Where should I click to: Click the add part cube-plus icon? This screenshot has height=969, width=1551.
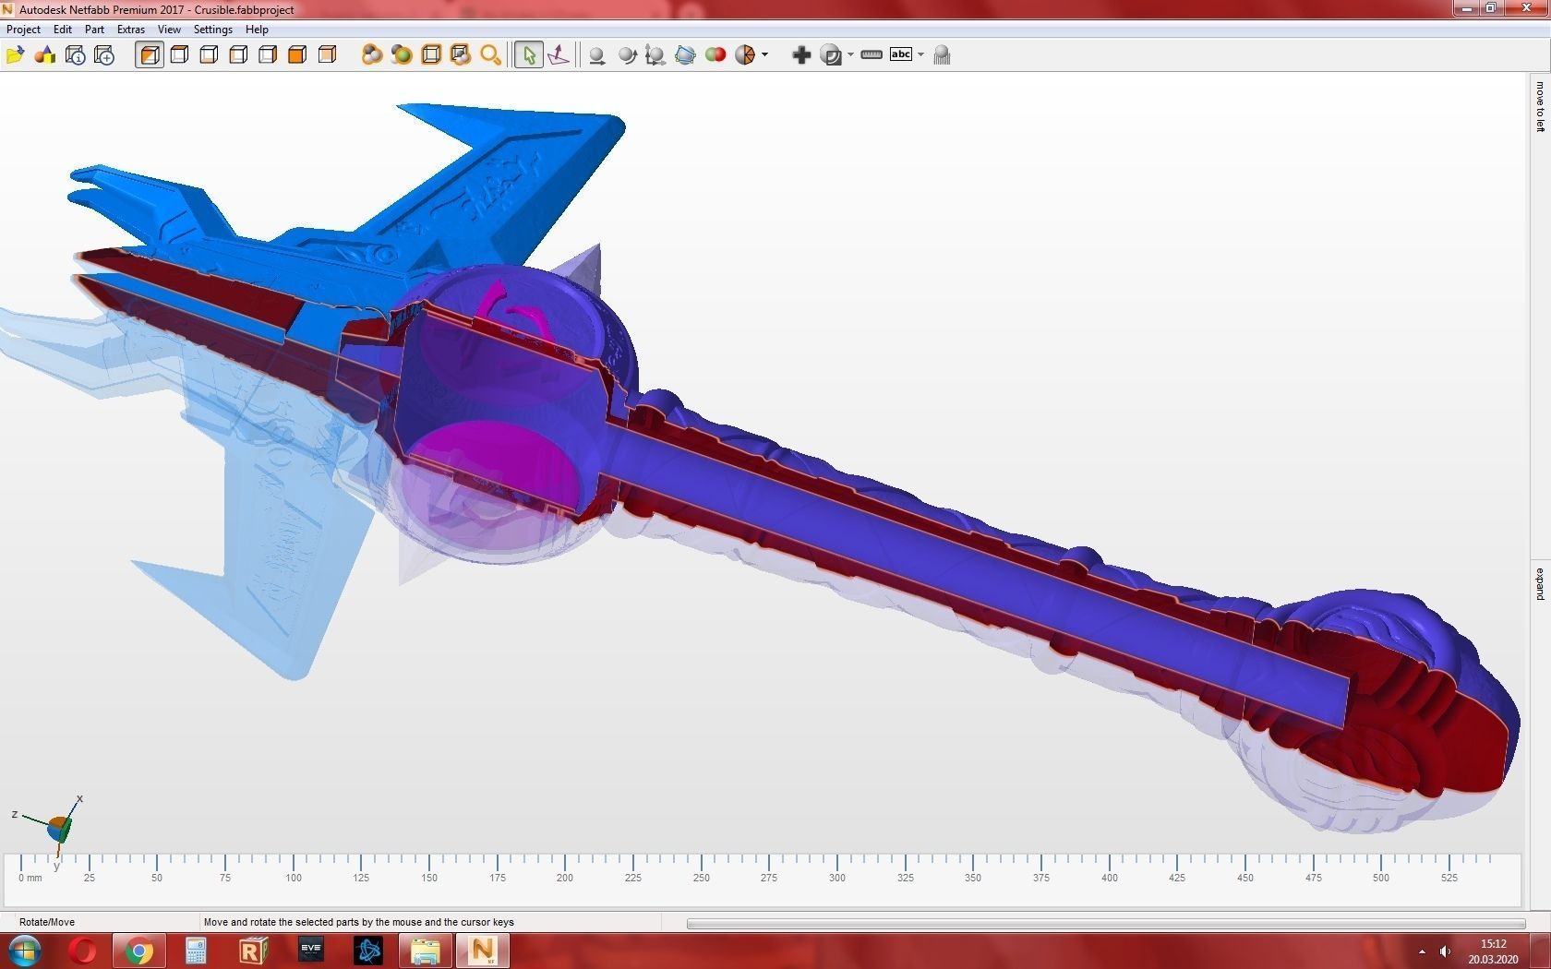click(104, 55)
